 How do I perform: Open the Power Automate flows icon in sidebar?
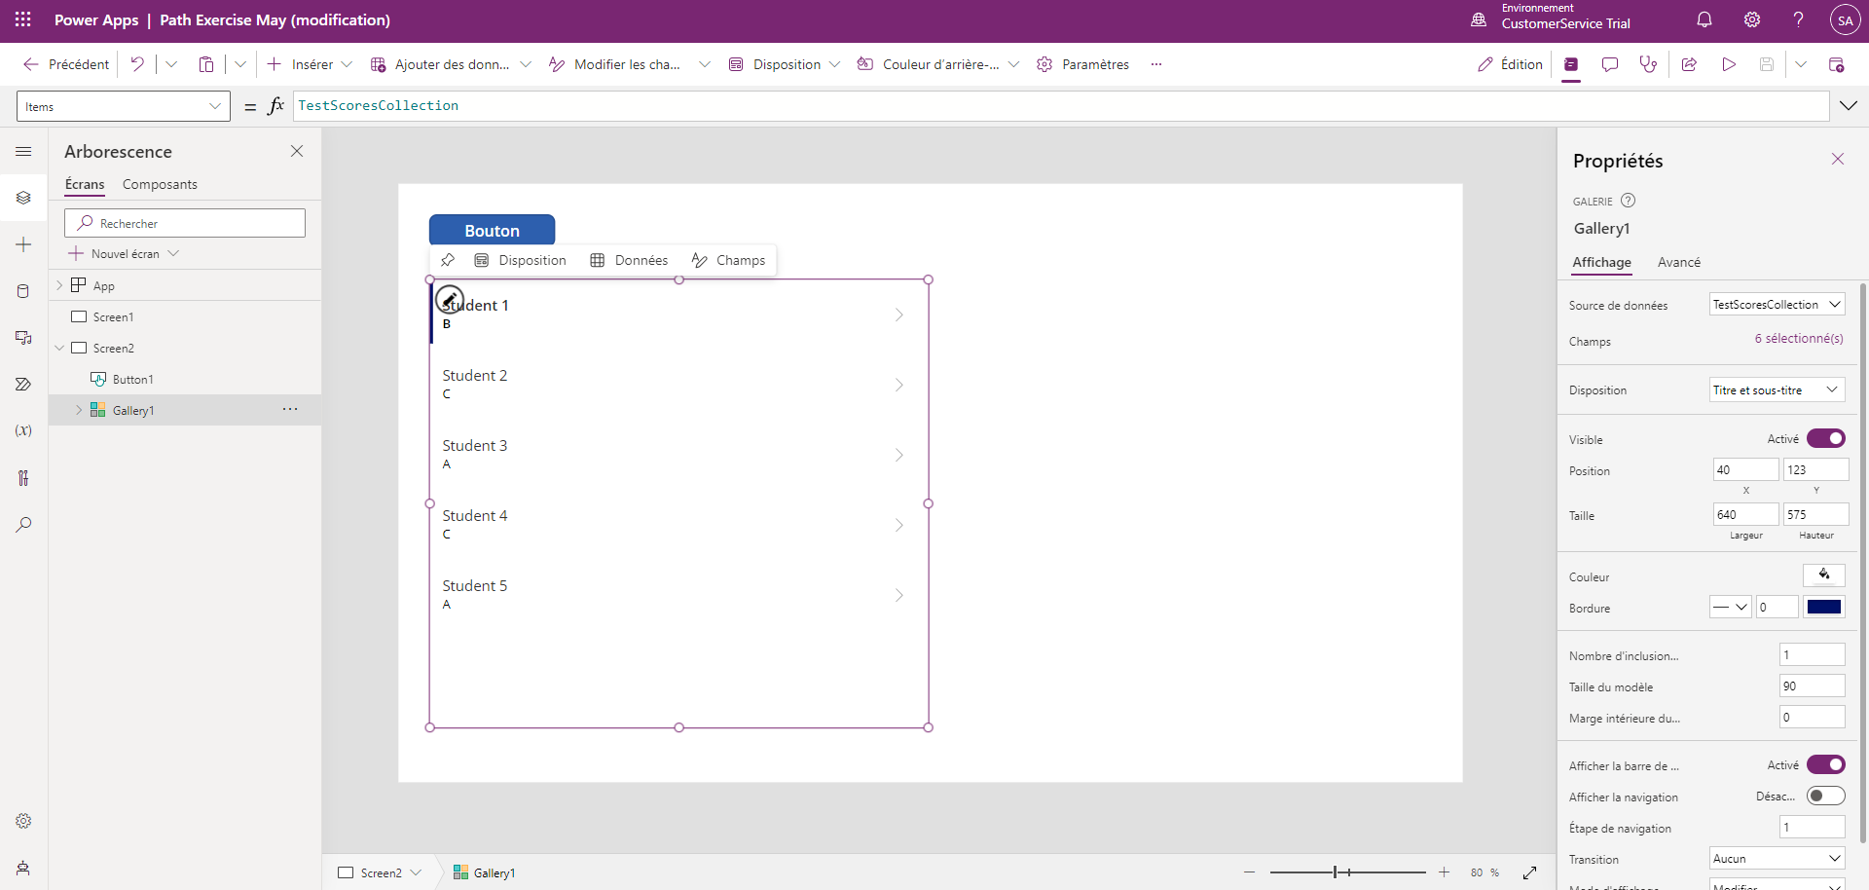pyautogui.click(x=23, y=385)
